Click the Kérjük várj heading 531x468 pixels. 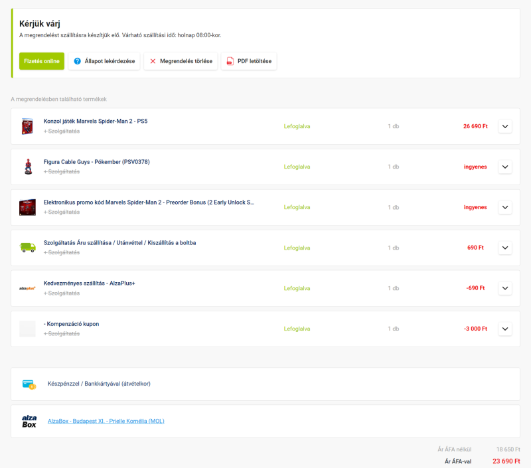click(x=40, y=24)
